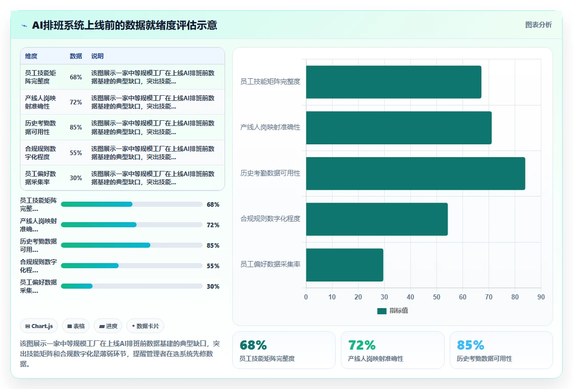This screenshot has height=389, width=573.
Task: Select the 表格 tag pill
Action: click(x=76, y=326)
